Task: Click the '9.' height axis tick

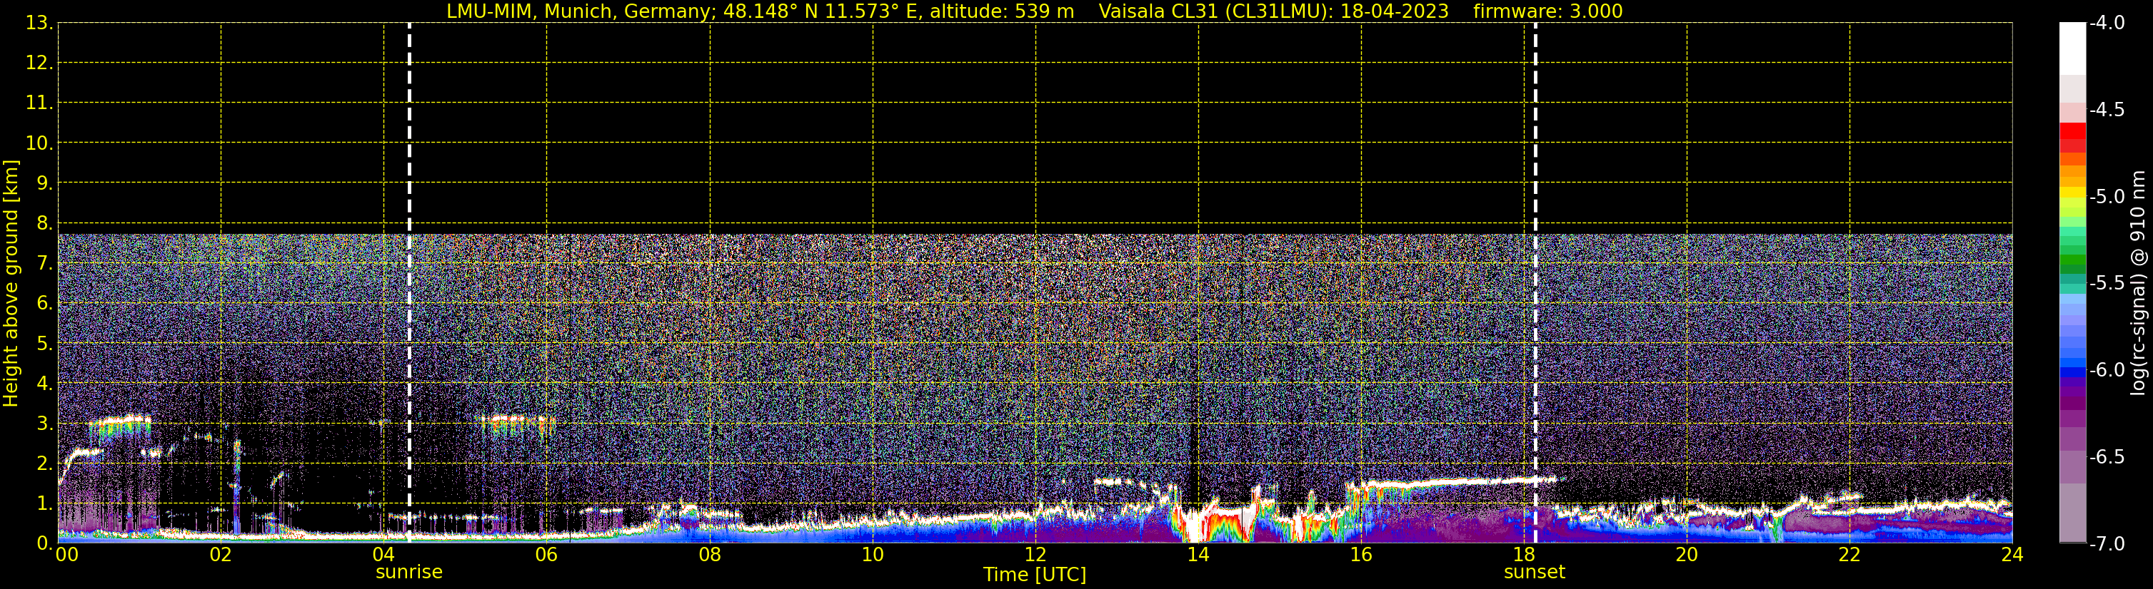Action: point(45,183)
